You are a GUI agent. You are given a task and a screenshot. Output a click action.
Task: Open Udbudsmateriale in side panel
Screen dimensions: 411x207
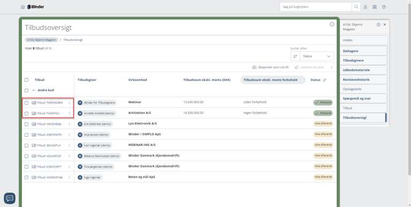click(363, 70)
